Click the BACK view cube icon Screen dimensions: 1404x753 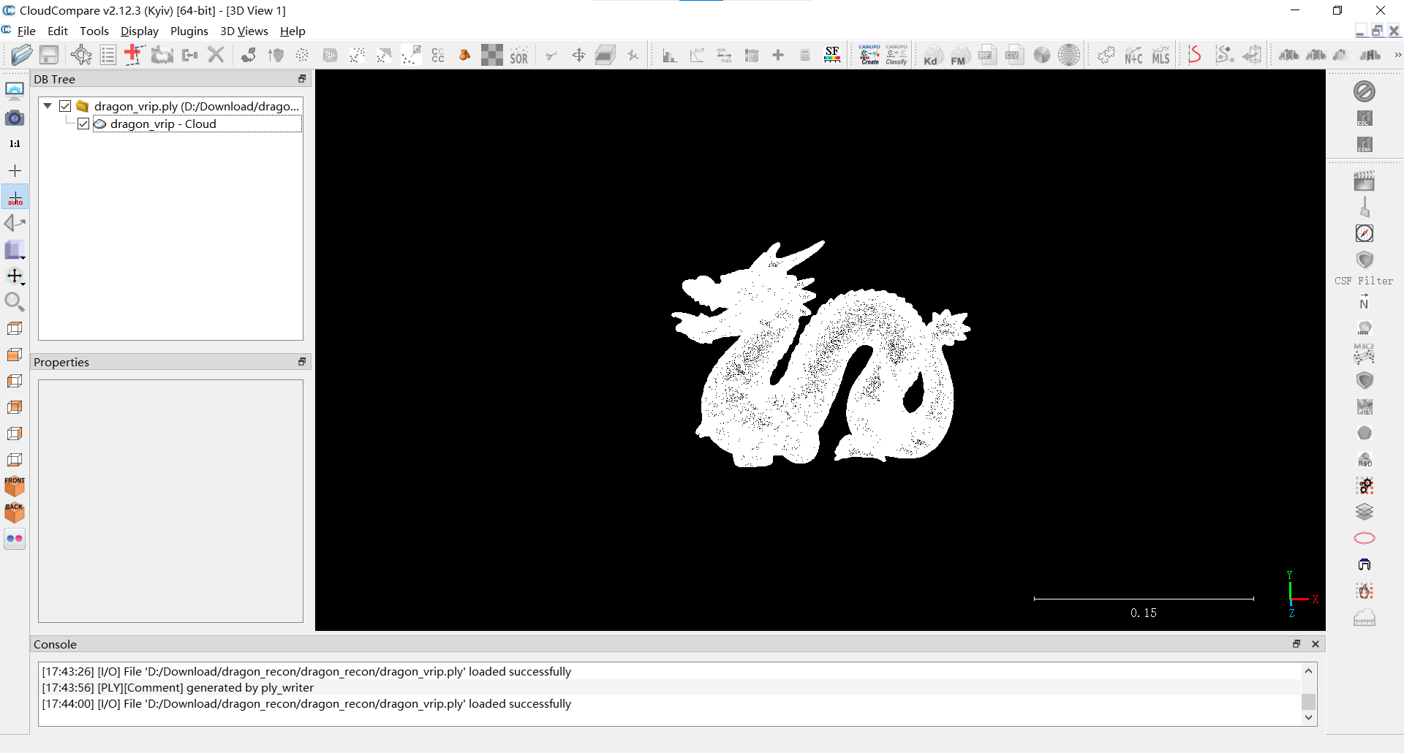15,512
